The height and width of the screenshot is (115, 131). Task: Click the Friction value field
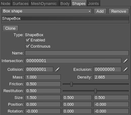43,84
